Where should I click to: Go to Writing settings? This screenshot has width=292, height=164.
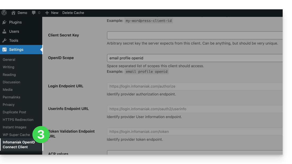8,67
